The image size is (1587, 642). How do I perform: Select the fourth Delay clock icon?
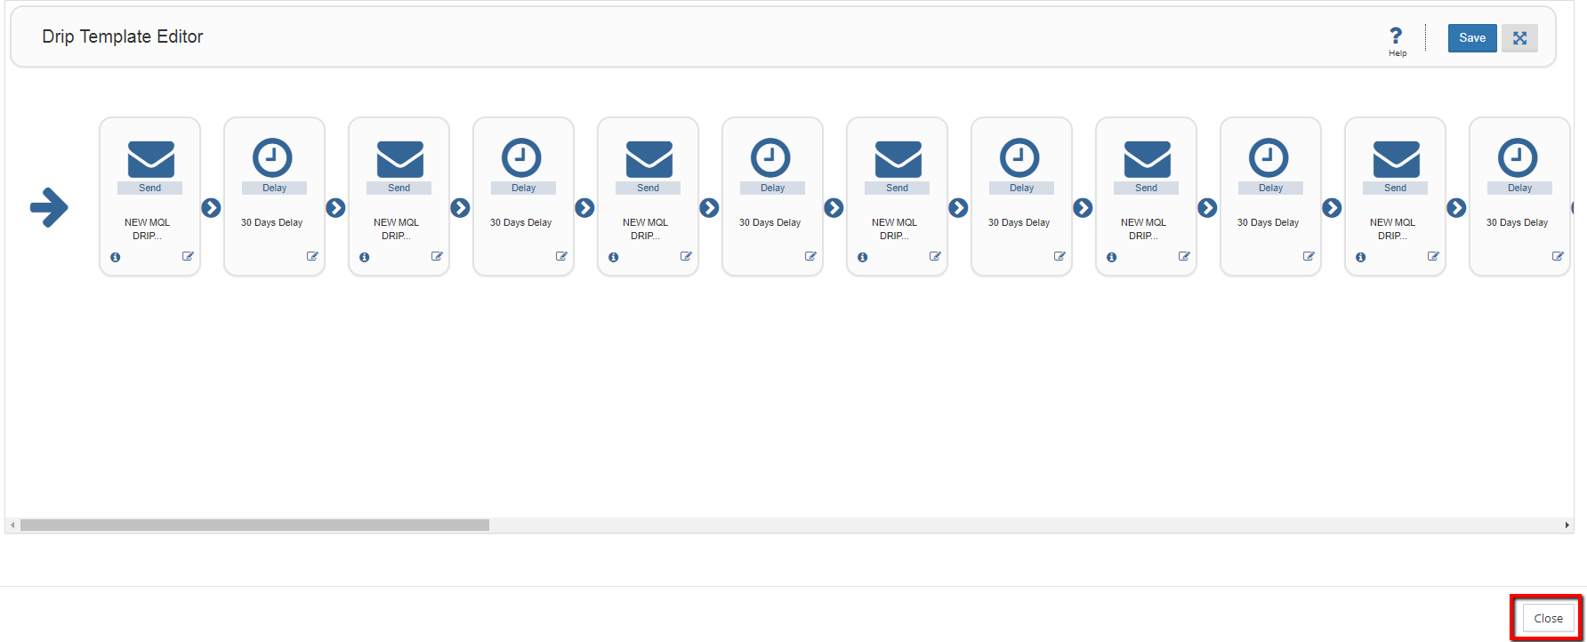[1019, 158]
